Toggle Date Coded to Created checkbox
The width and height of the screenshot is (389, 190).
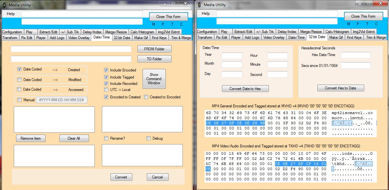coord(19,69)
